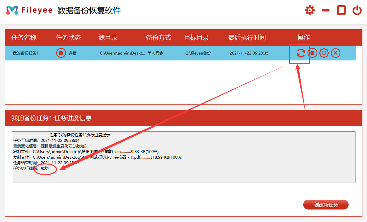Stop the task in the 操作 column

312,53
